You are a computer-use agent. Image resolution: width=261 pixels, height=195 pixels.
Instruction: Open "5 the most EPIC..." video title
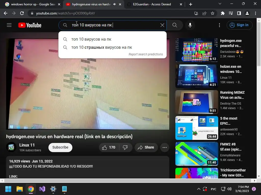[x=229, y=121]
